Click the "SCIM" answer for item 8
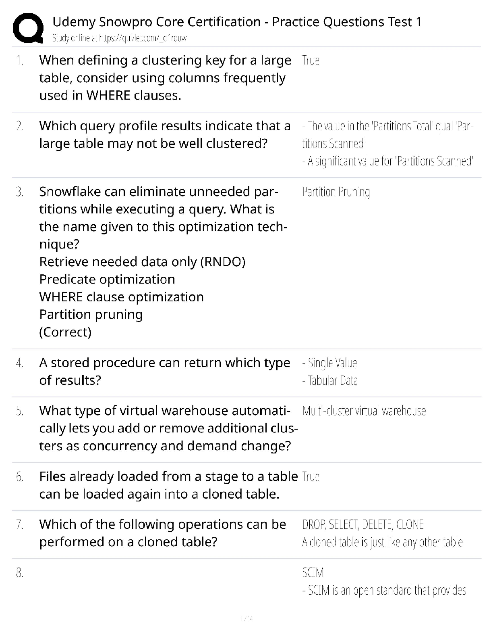The image size is (493, 639). (x=313, y=572)
